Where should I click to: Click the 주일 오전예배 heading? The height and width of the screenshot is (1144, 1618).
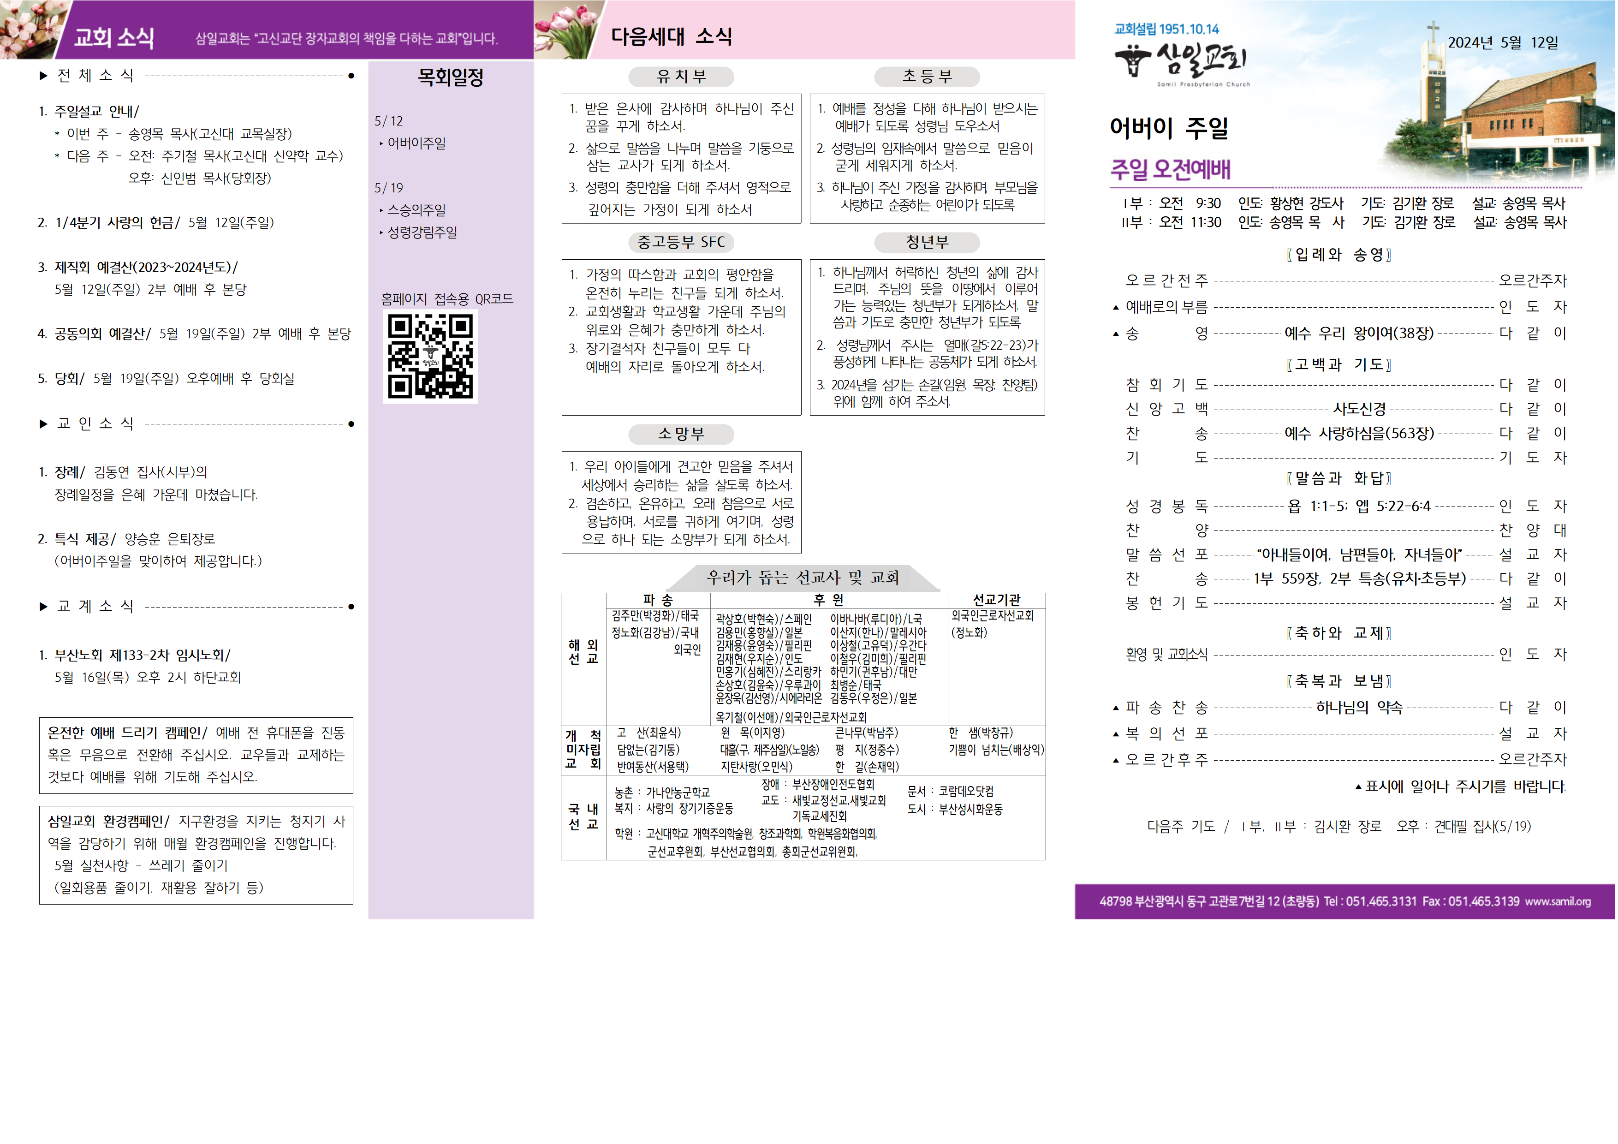[1170, 170]
